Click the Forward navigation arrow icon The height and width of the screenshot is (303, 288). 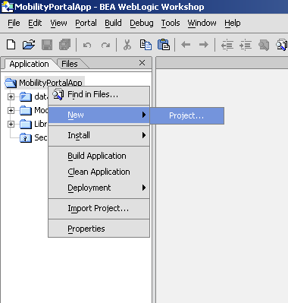pos(204,45)
